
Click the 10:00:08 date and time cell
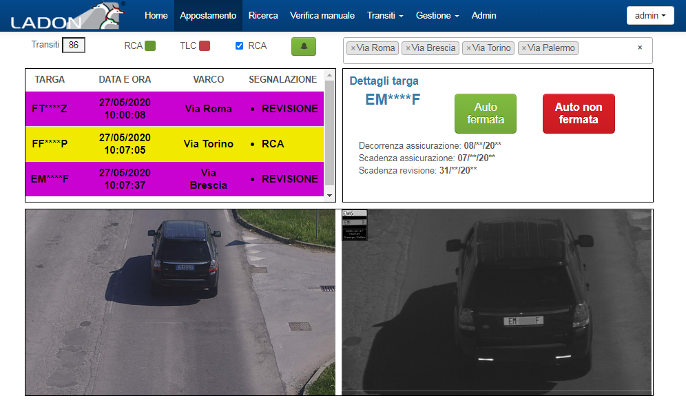click(125, 109)
